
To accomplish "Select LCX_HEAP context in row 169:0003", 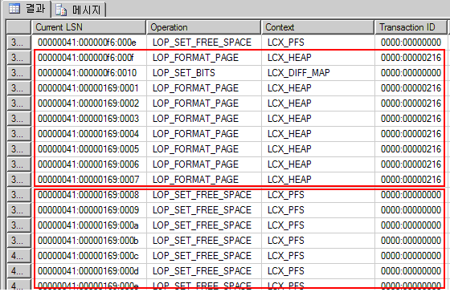I will [318, 119].
